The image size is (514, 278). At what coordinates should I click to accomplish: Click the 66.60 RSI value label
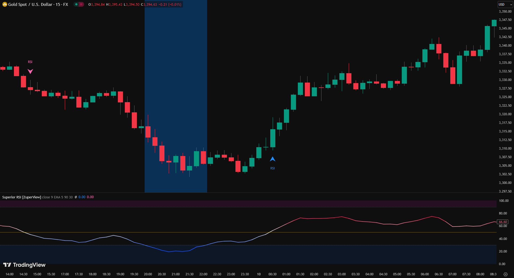click(x=503, y=222)
